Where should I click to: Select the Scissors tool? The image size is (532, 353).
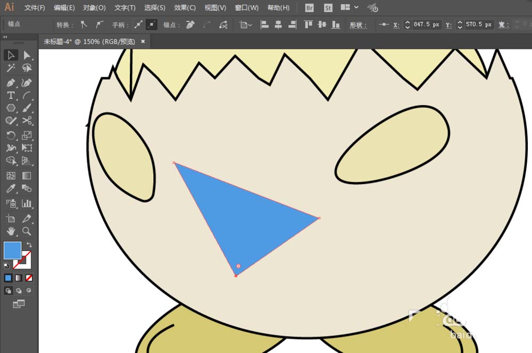coord(27,121)
